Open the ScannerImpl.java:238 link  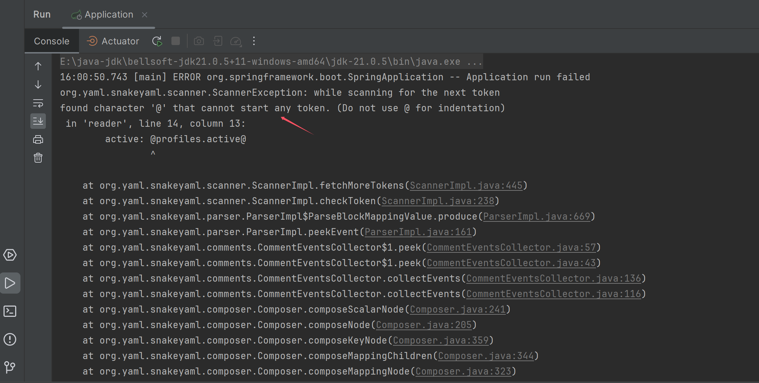pos(438,201)
